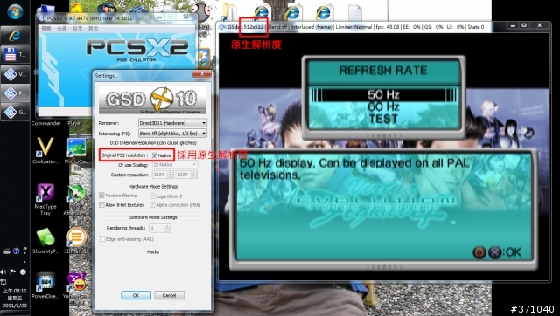Screen dimensions: 560x316
Task: Click the PCSX2 window title icon
Action: tap(41, 17)
